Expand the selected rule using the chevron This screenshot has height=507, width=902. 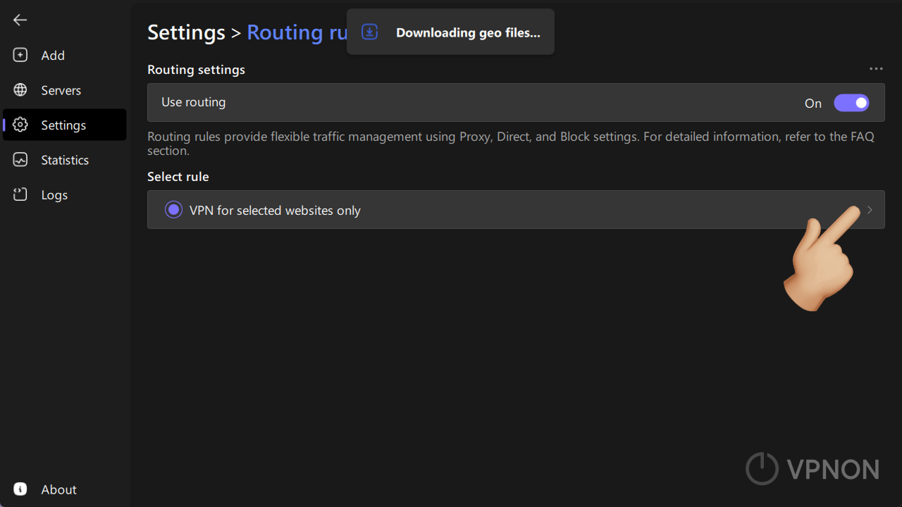coord(869,209)
